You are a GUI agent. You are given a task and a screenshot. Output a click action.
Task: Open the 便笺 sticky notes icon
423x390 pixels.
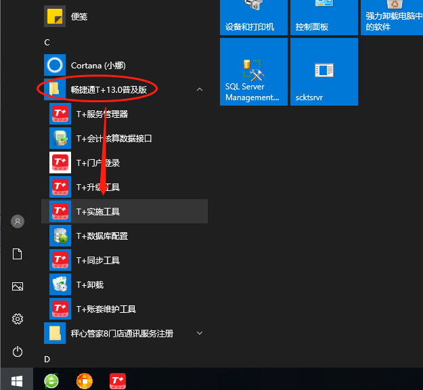coord(55,16)
